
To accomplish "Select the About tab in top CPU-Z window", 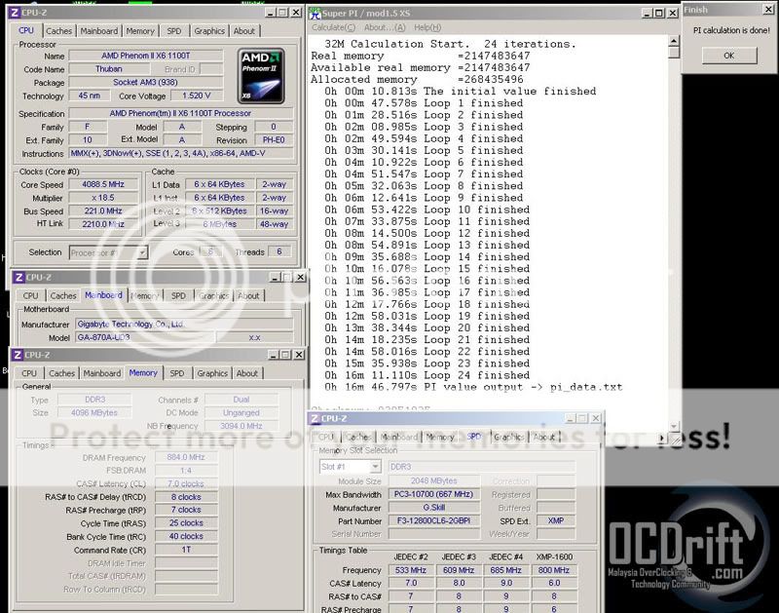I will (x=244, y=31).
